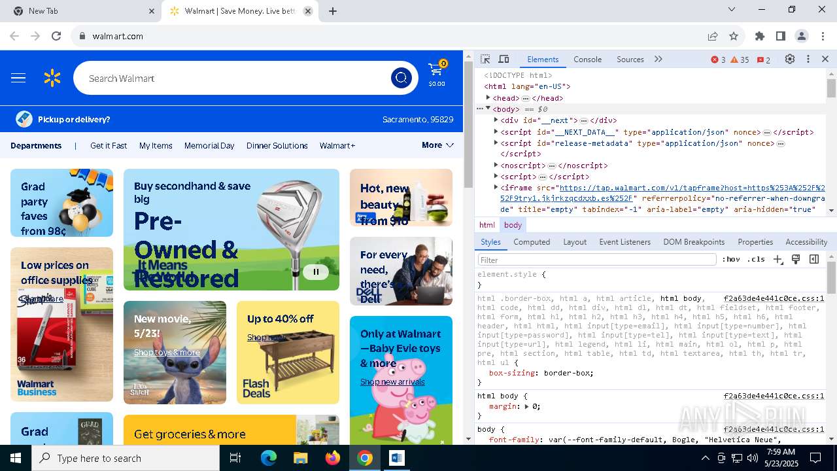
Task: Click the html breadcrumb item
Action: pos(487,224)
